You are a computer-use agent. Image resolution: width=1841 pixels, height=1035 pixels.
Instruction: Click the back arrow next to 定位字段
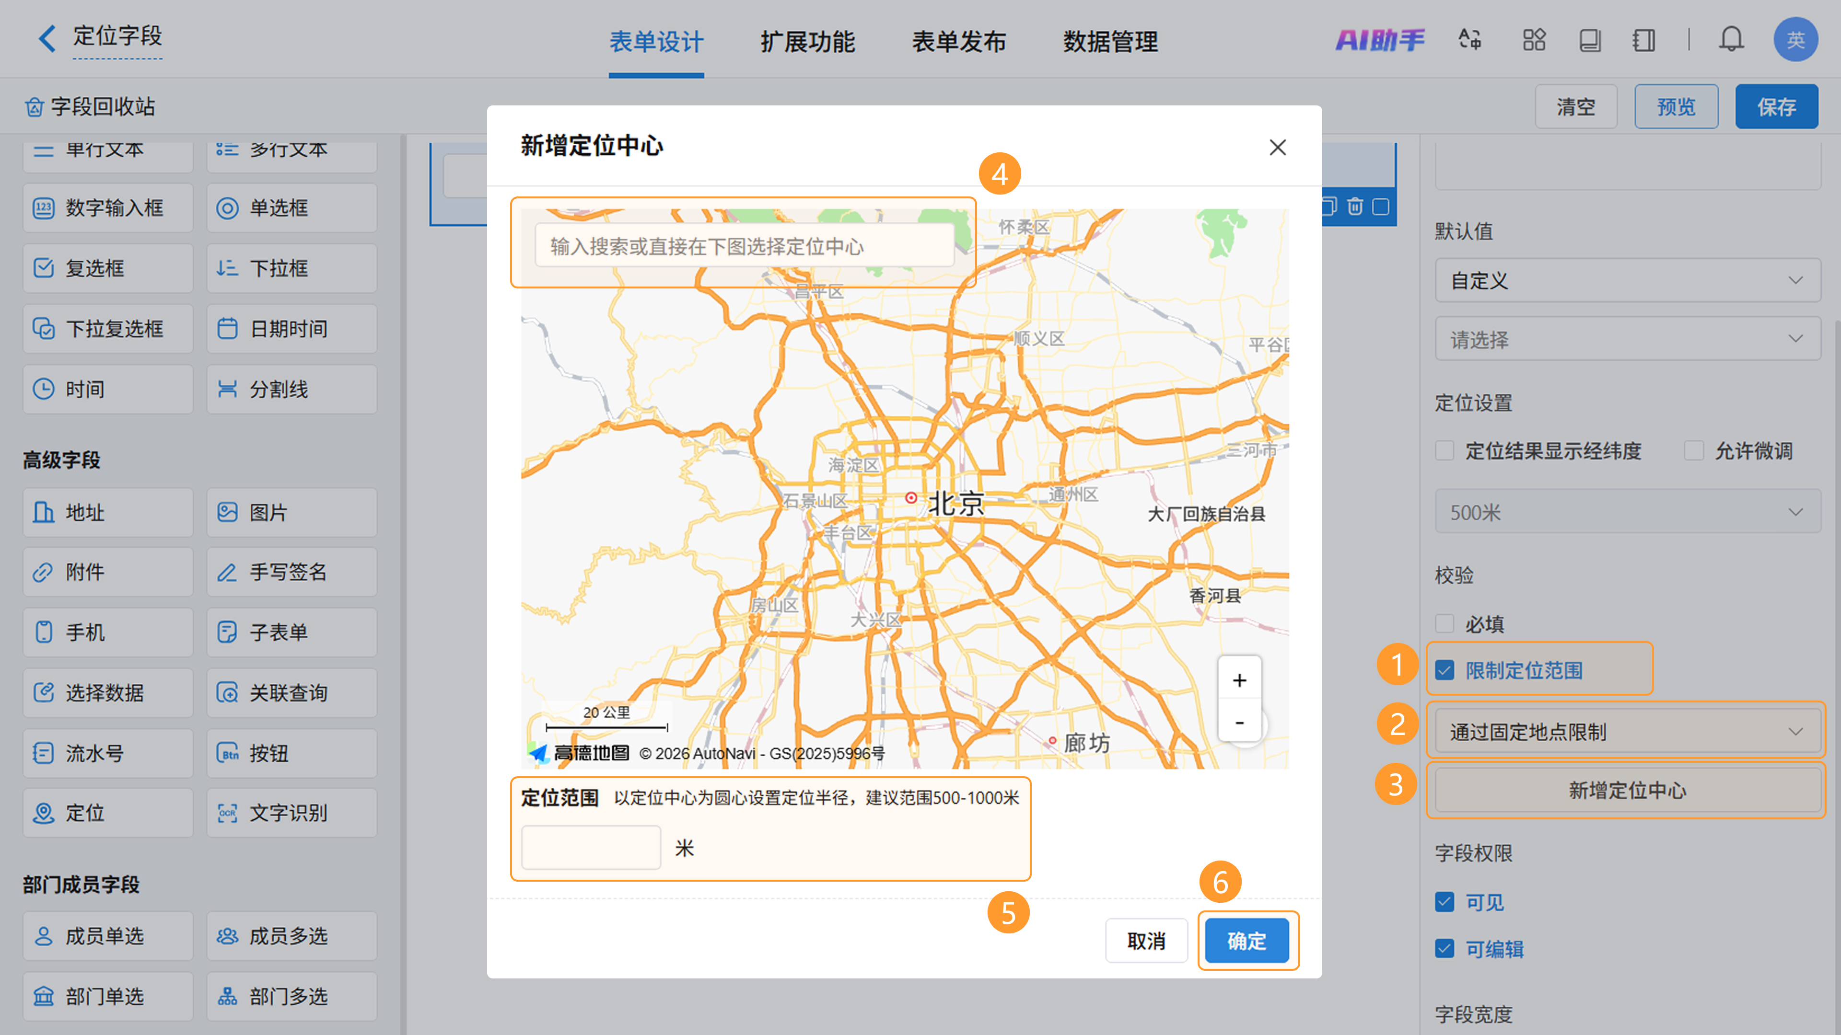click(x=47, y=38)
